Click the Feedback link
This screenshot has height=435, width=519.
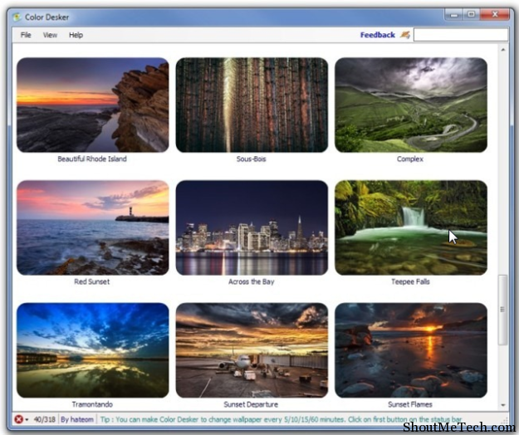(377, 35)
